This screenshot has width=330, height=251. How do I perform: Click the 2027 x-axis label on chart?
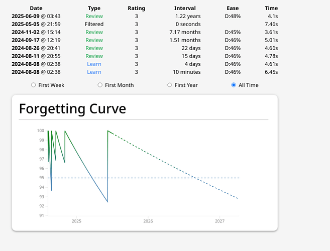tap(219, 221)
